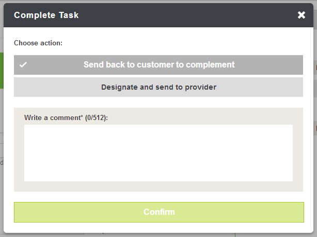The width and height of the screenshot is (317, 237).
Task: Click the word Task in the dialog title
Action: 68,15
